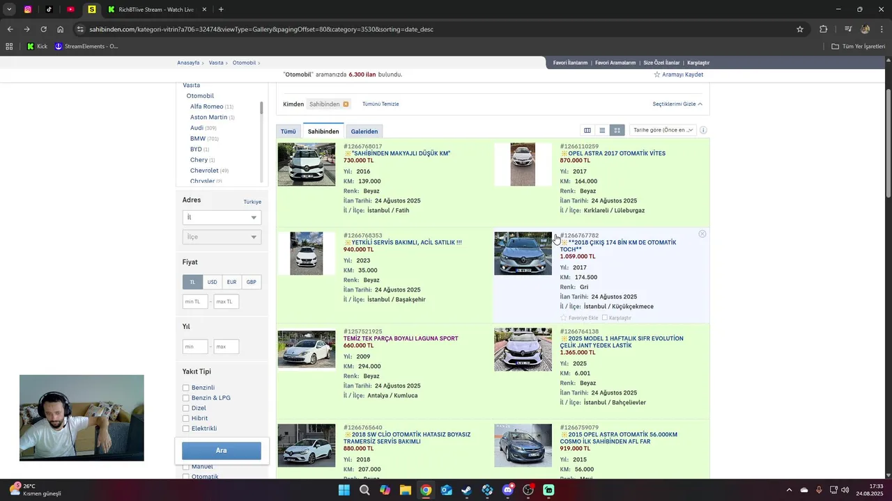Switch to the classic table view icon
This screenshot has height=501, width=892.
tap(587, 130)
